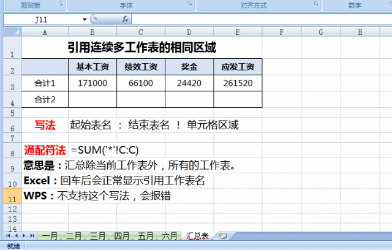
Task: Click the 奖金 header cell
Action: coord(189,67)
